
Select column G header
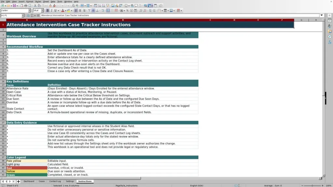pos(301,20)
